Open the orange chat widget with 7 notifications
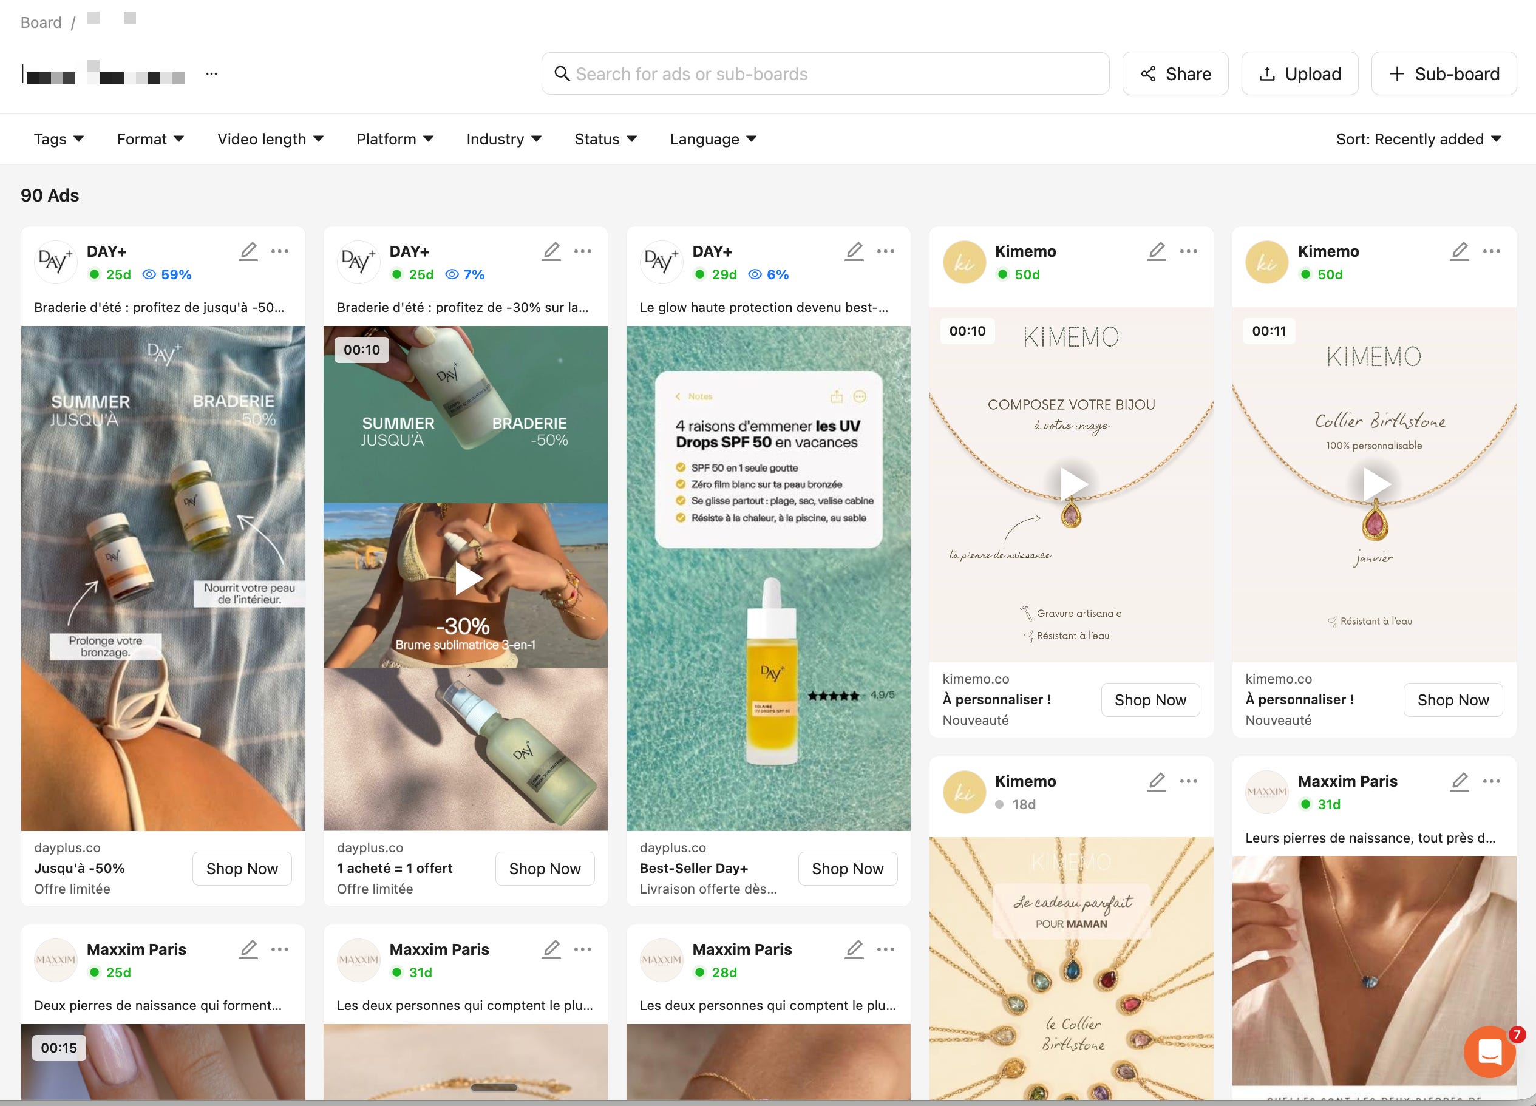 [1489, 1052]
